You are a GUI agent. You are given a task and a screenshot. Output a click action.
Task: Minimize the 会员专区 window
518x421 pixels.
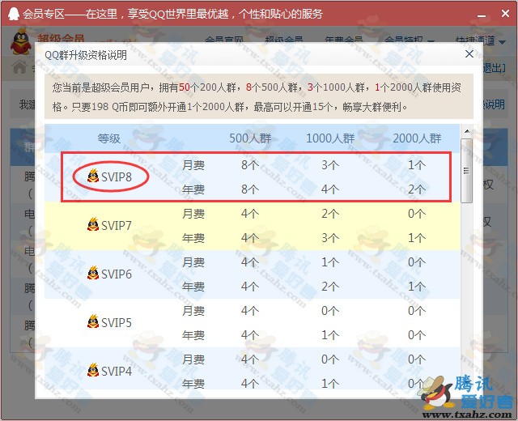click(x=482, y=15)
